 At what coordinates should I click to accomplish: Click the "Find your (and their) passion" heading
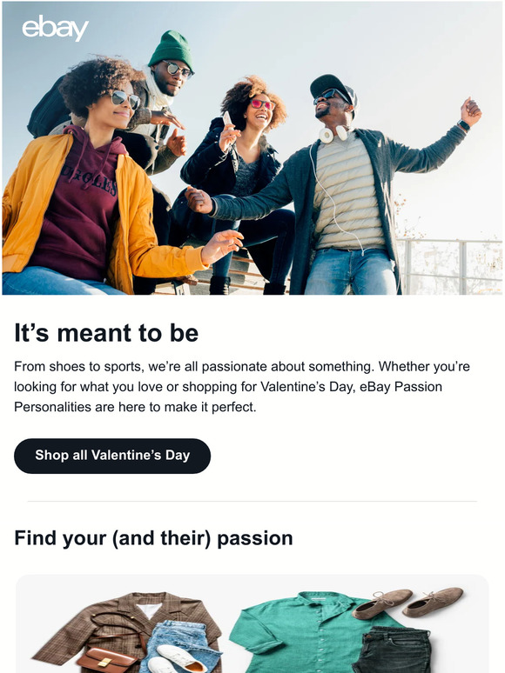pos(153,538)
